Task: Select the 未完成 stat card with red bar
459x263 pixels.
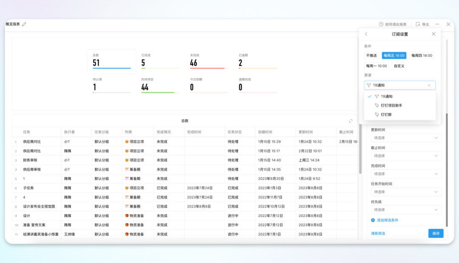Action: pyautogui.click(x=207, y=62)
